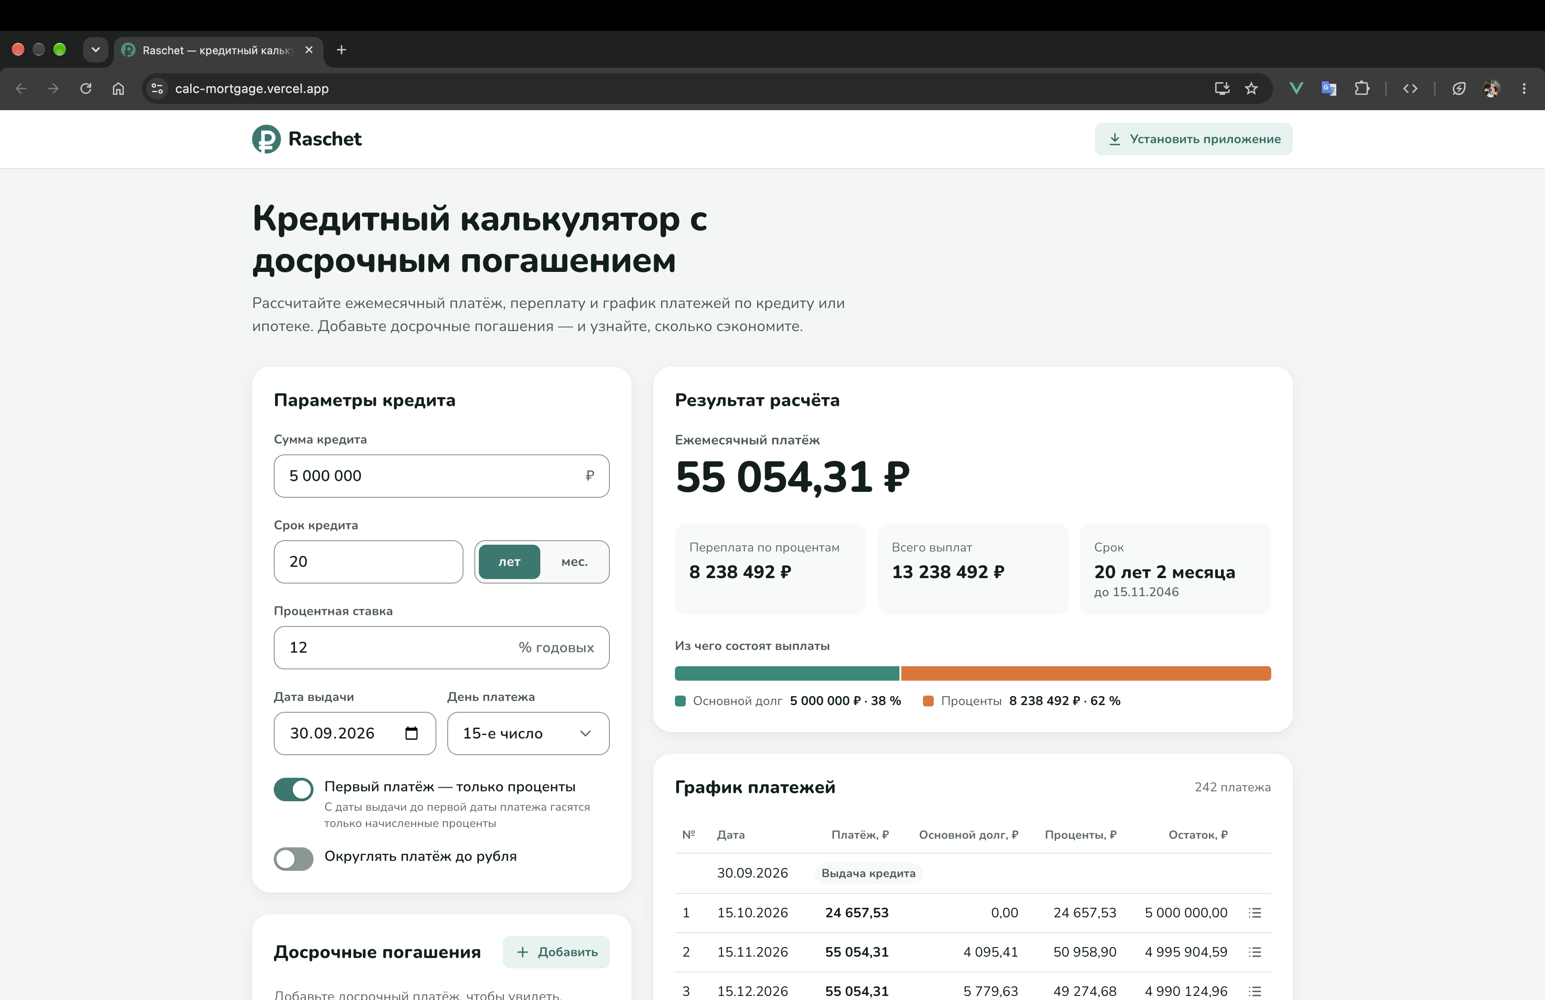This screenshot has width=1545, height=1000.
Task: Click the 242 платежа count
Action: 1232,787
